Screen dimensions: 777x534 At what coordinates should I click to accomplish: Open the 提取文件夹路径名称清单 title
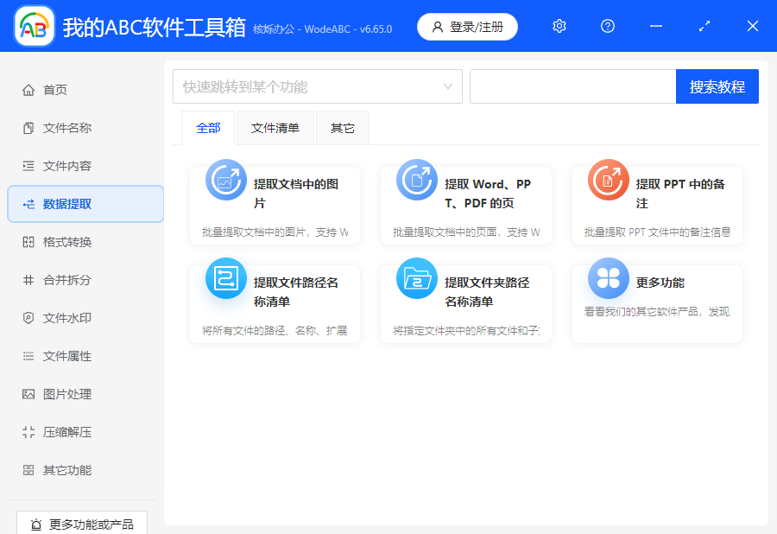coord(487,292)
